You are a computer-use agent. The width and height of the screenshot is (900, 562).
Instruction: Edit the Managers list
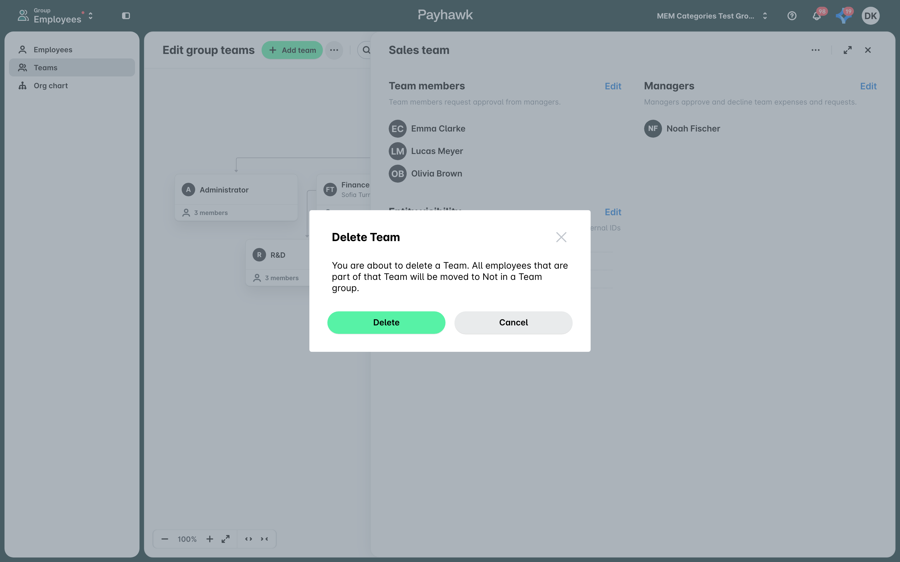[868, 86]
